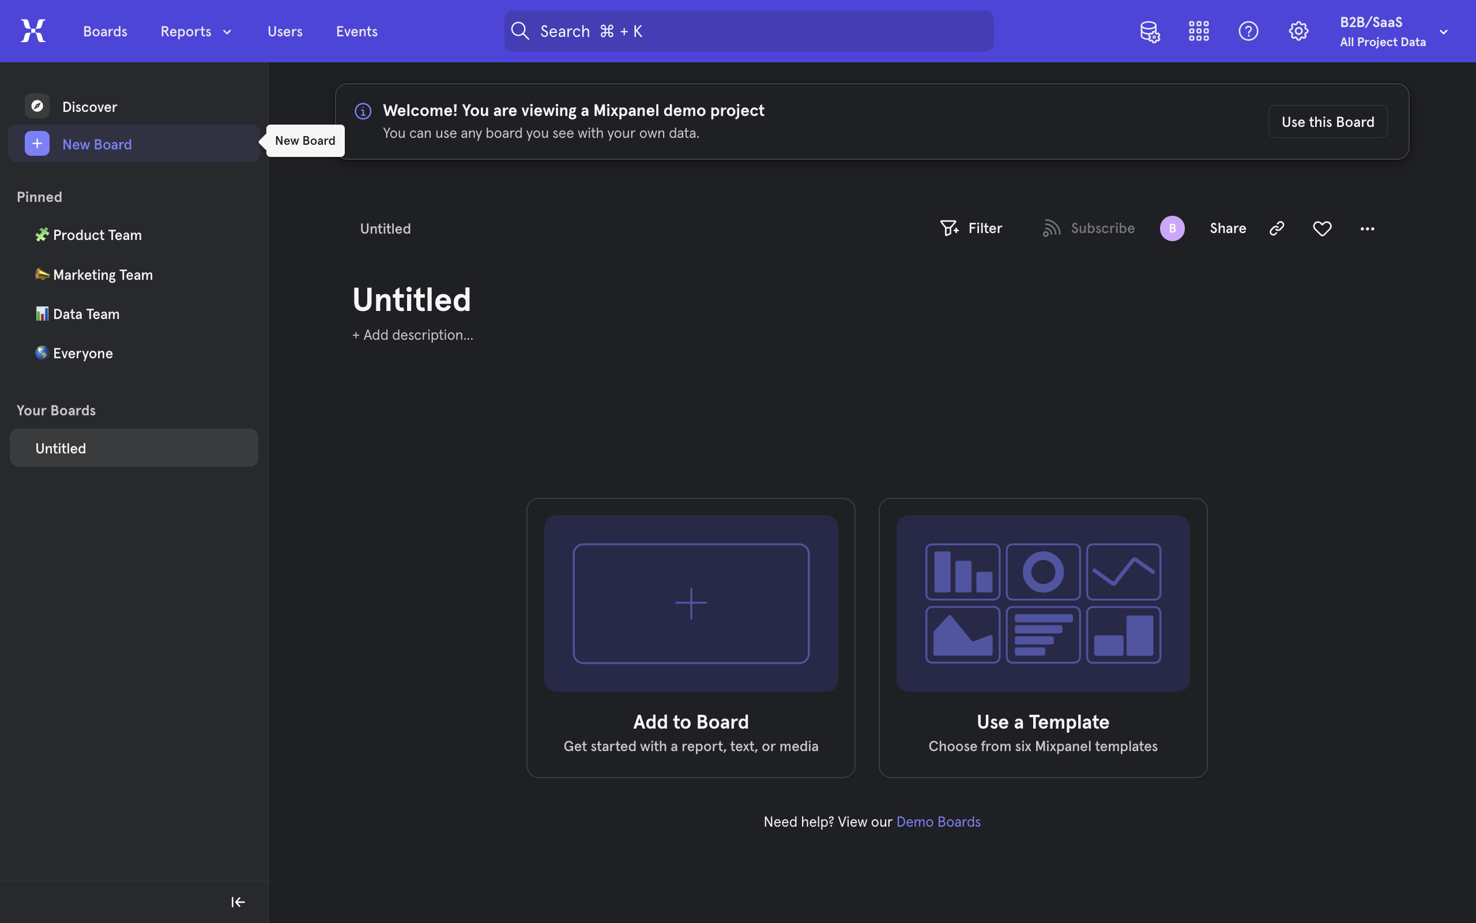The image size is (1476, 923).
Task: Open the settings gear icon
Action: point(1298,31)
